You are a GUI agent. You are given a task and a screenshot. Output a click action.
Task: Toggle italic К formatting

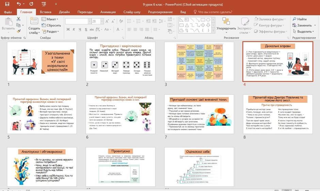pyautogui.click(x=74, y=30)
